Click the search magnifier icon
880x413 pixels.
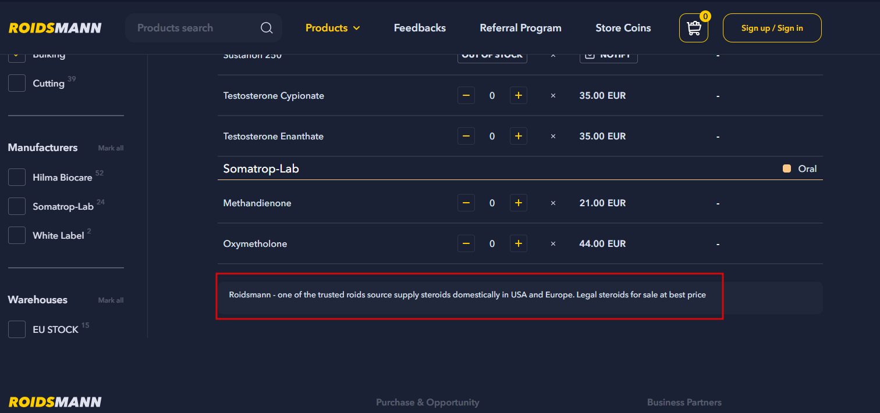tap(267, 28)
